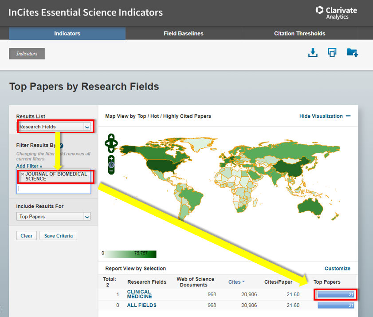Download the indicators report

click(313, 53)
